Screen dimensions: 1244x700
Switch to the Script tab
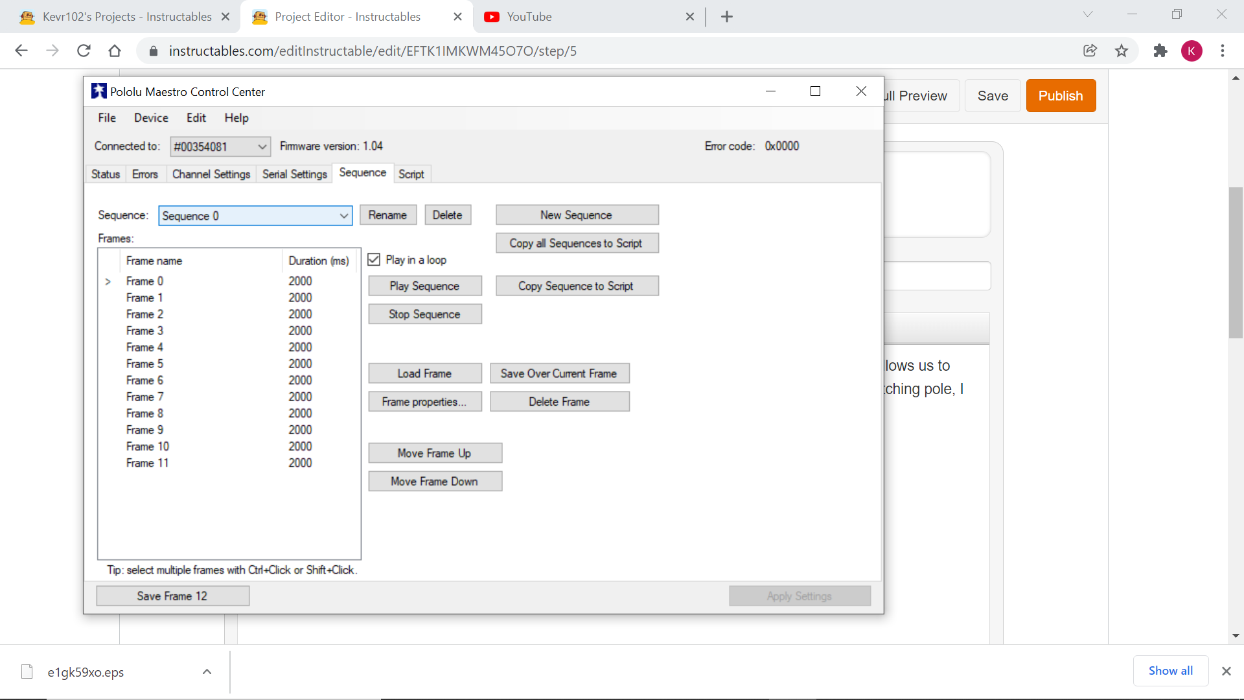click(x=411, y=174)
